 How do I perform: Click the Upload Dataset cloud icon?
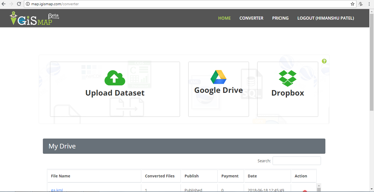[x=115, y=78]
